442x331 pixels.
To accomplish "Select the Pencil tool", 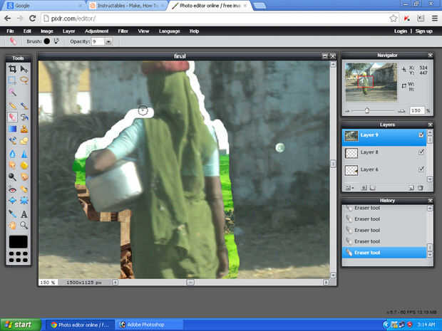I will 12,106.
